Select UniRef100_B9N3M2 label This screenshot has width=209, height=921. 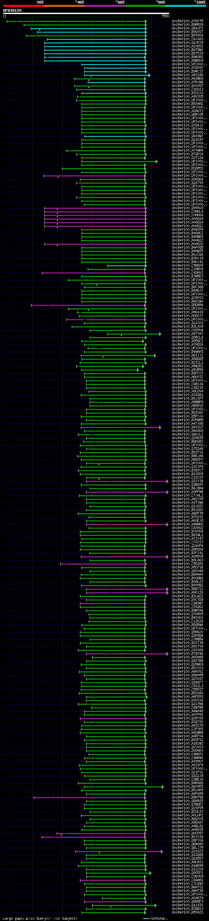(187, 57)
